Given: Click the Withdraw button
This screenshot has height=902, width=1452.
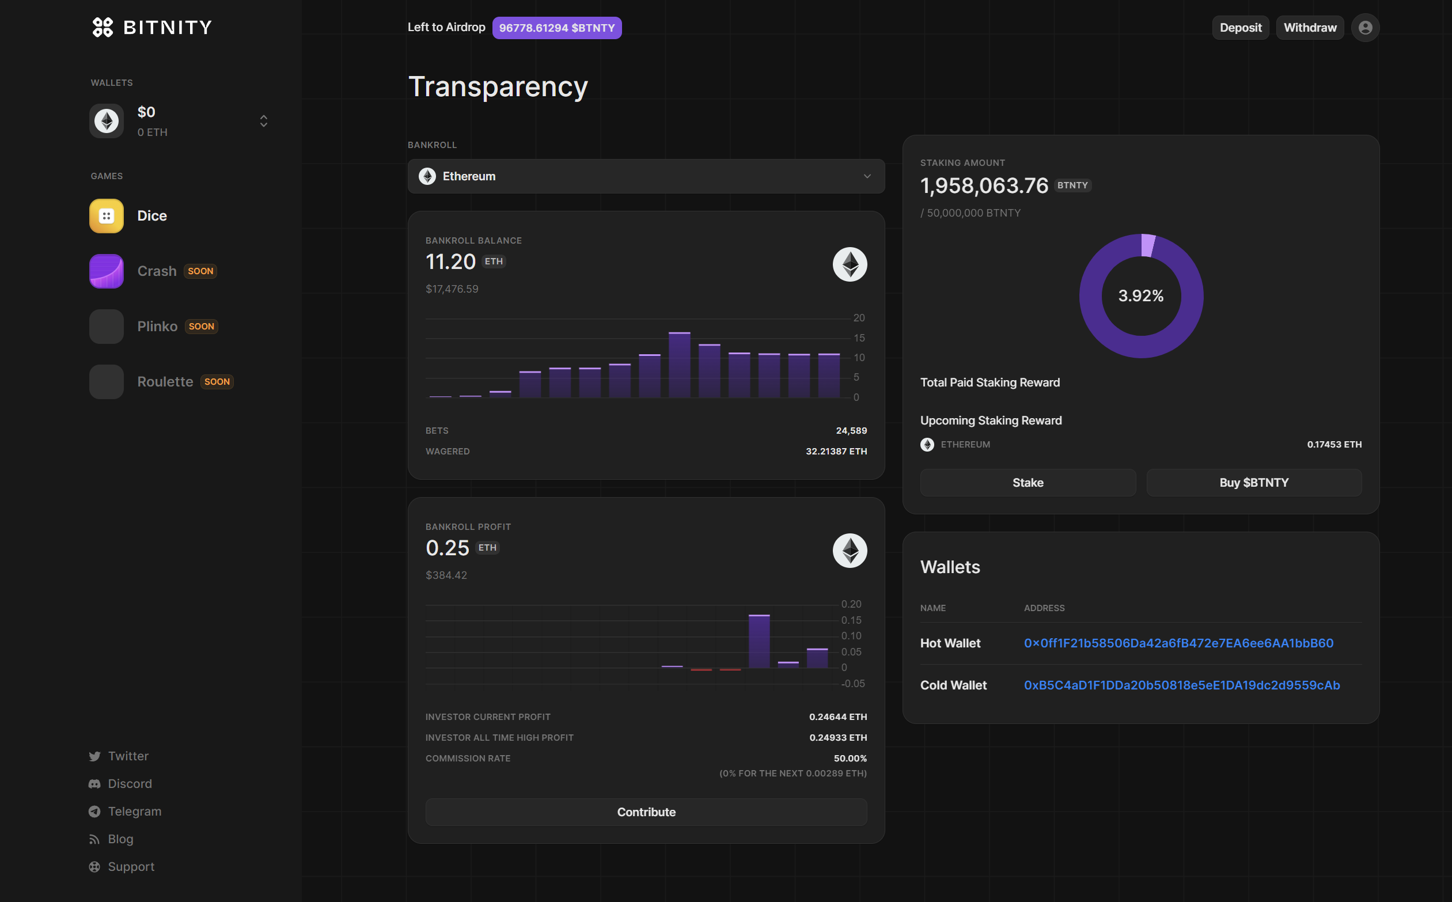Looking at the screenshot, I should click(1309, 28).
